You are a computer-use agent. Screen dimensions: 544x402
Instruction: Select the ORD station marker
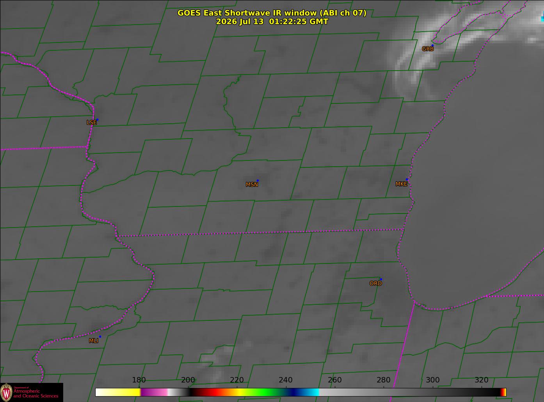click(380, 279)
